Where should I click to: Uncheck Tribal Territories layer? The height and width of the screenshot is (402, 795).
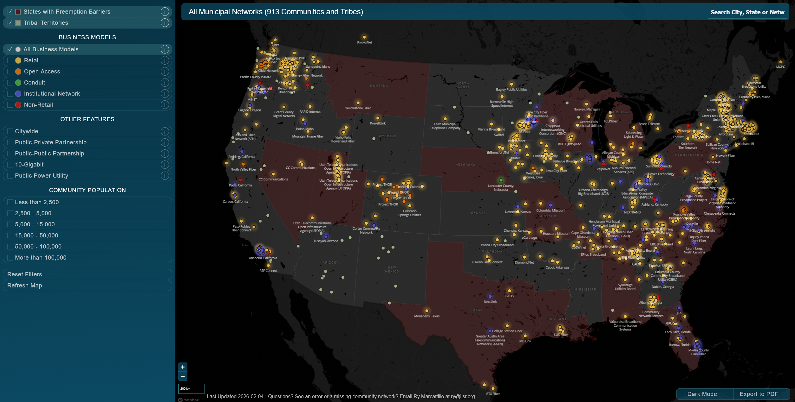10,23
